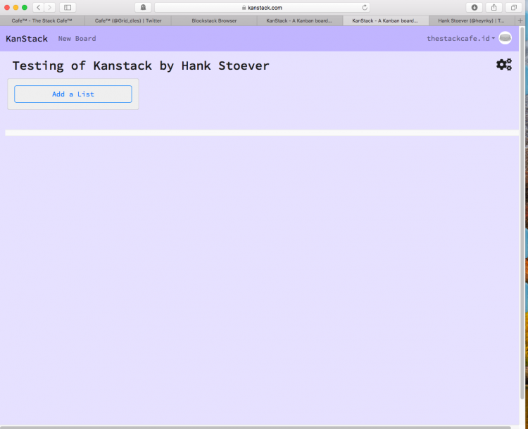Open board settings gear icon

click(504, 64)
